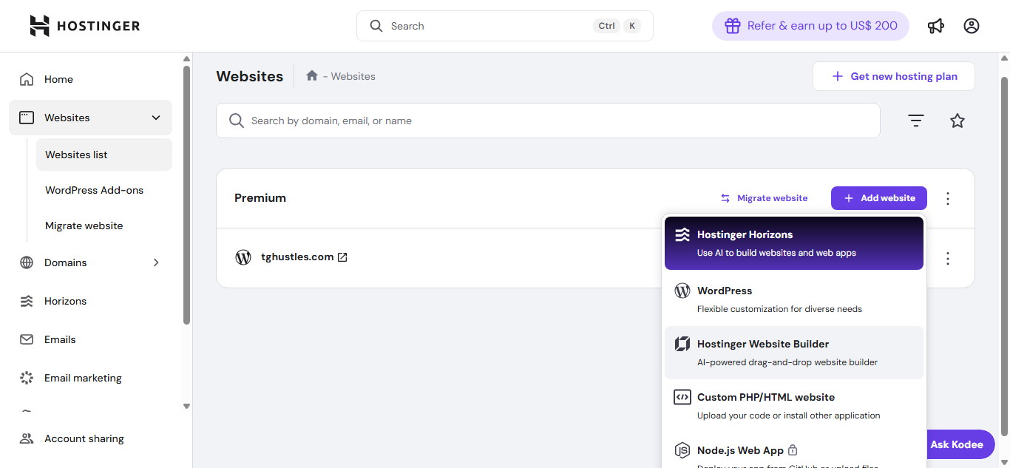This screenshot has height=468, width=1010.
Task: Open the account profile icon
Action: [971, 25]
